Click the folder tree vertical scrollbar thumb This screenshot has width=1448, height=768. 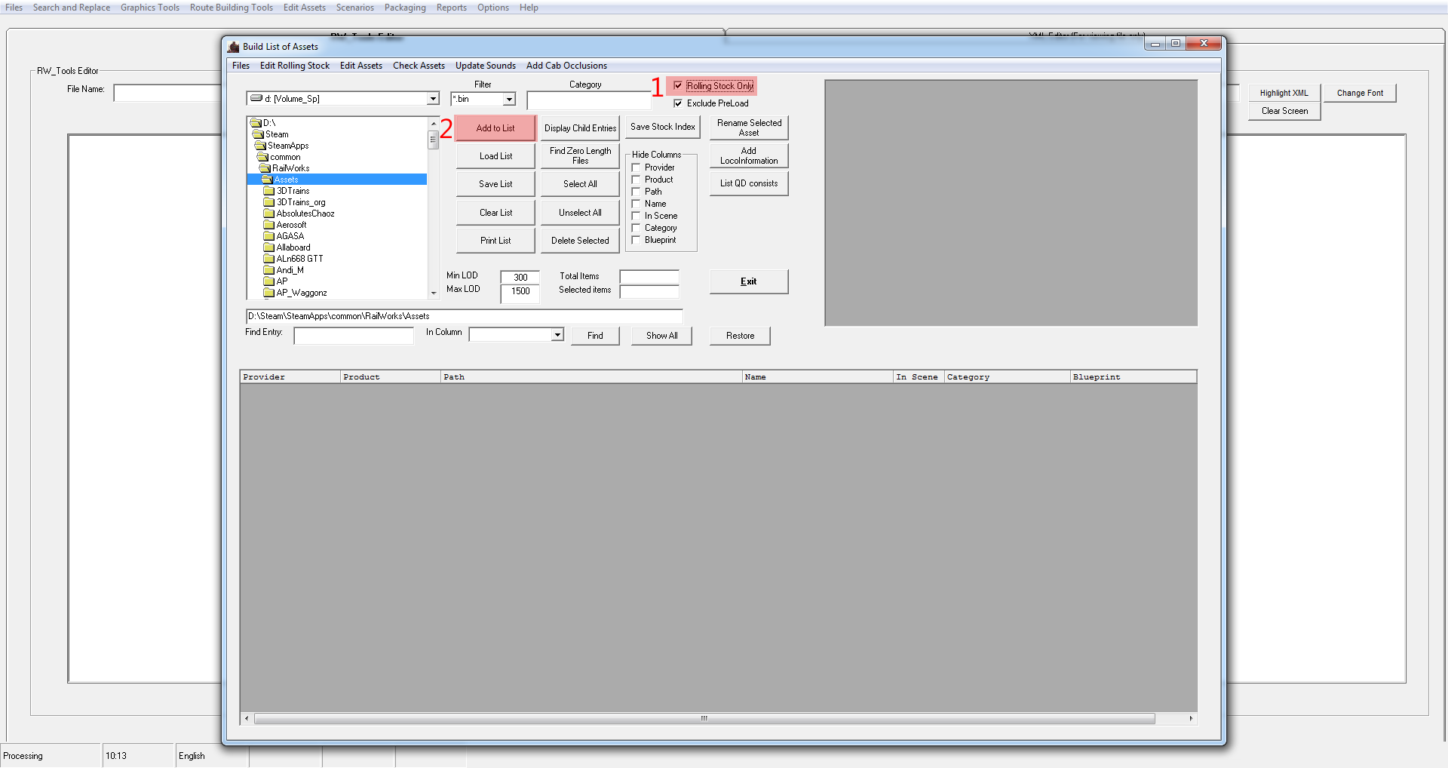coord(434,140)
